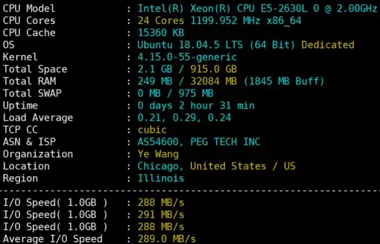The image size is (380, 244).
Task: Click the Average I/O Speed label
Action: pyautogui.click(x=52, y=239)
